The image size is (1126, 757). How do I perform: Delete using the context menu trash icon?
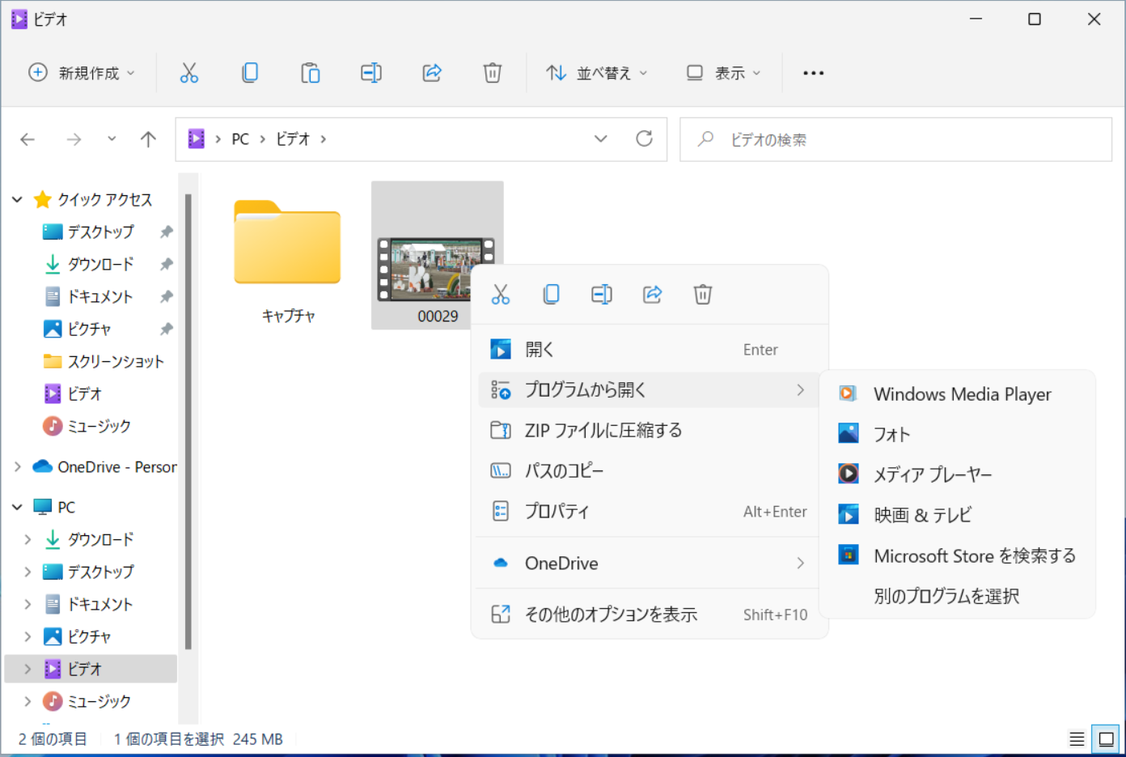point(703,295)
